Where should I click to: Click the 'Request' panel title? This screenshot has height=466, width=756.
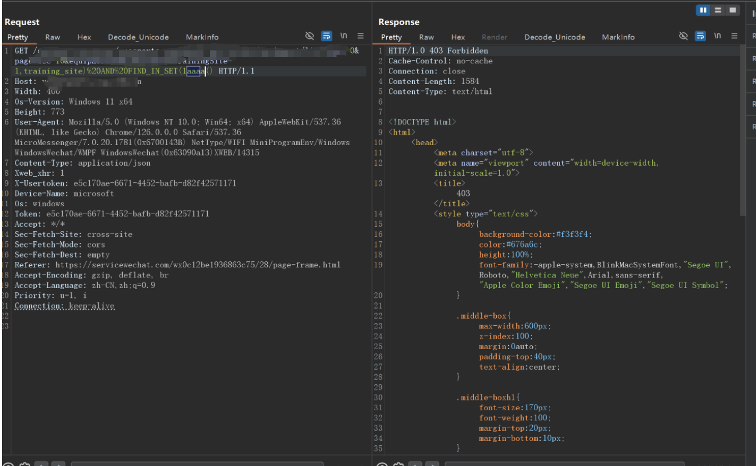tap(22, 22)
